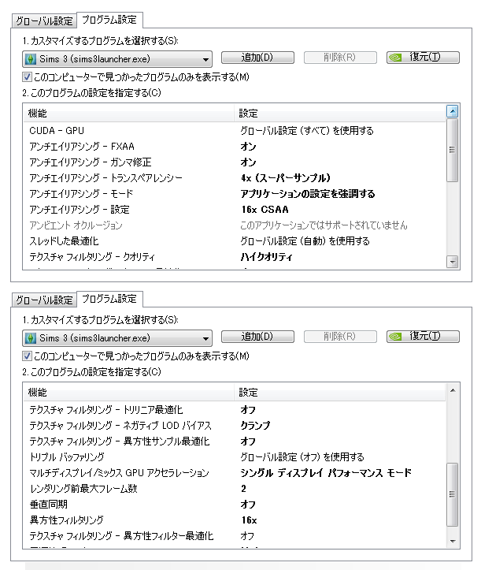Image resolution: width=481 pixels, height=570 pixels.
Task: Select プログラム設定 tab in lower panel
Action: (x=109, y=299)
